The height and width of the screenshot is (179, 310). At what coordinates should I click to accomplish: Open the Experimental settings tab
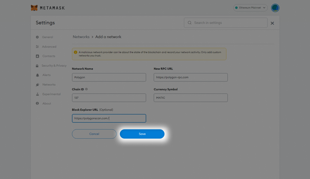pyautogui.click(x=51, y=94)
